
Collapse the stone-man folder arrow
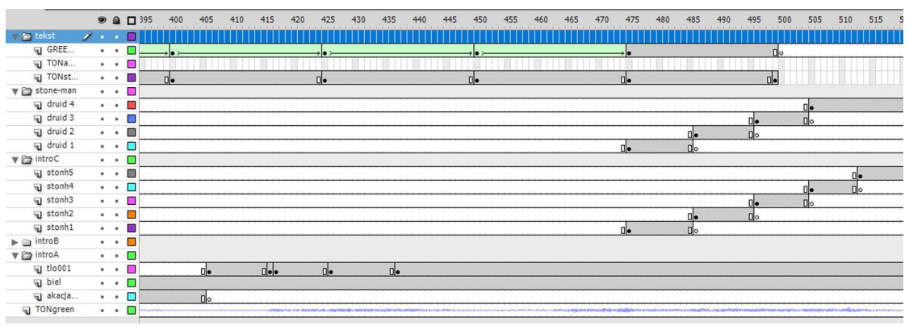[x=15, y=91]
